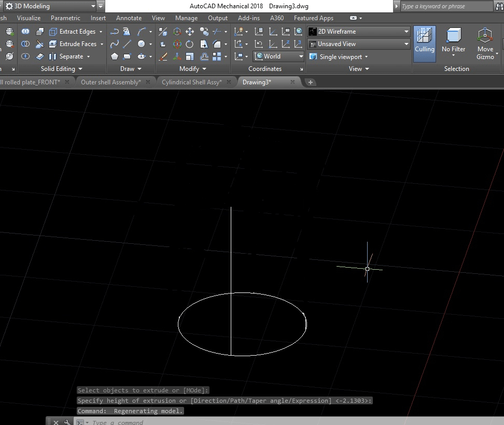Click the Rotate tool in Modify

pyautogui.click(x=190, y=44)
